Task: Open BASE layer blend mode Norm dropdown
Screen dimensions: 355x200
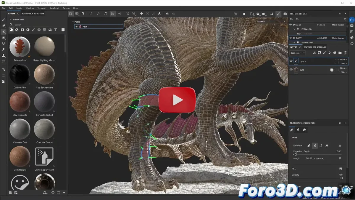Action: tap(343, 68)
